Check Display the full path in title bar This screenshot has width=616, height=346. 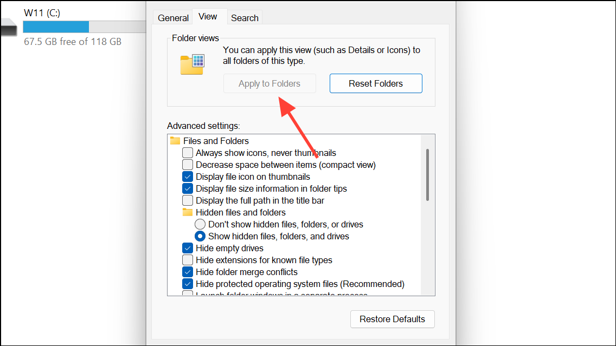click(x=188, y=200)
